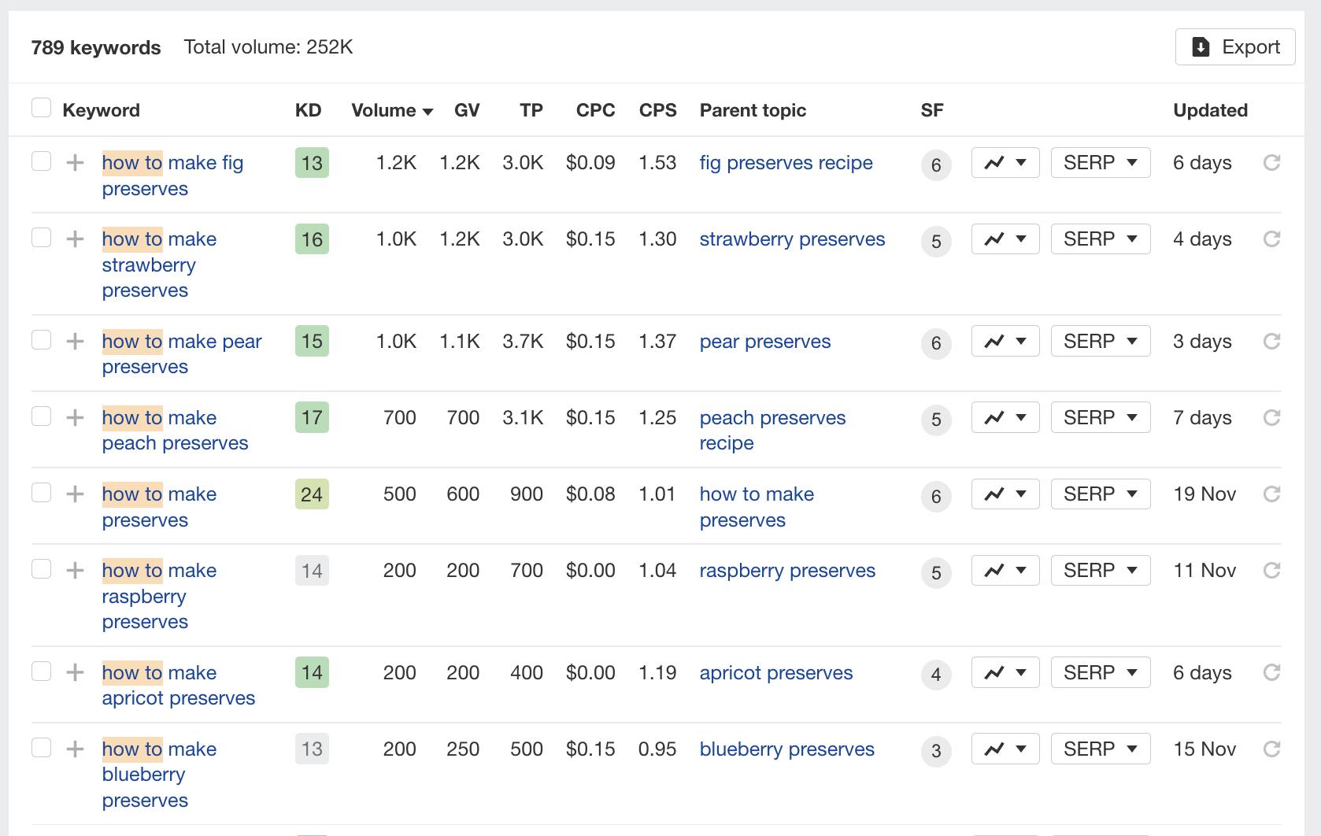Click SF badge 6 in fig preserves row

coord(936,165)
